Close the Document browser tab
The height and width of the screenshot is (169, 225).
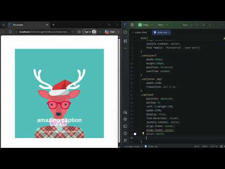pos(47,25)
